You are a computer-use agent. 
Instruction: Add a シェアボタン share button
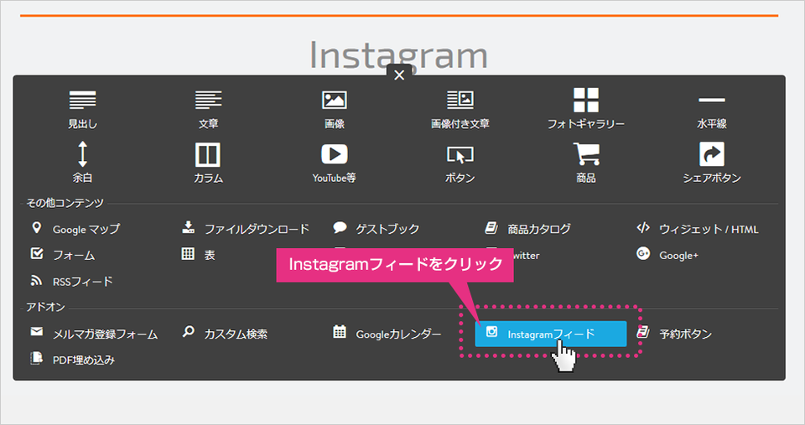tap(712, 163)
